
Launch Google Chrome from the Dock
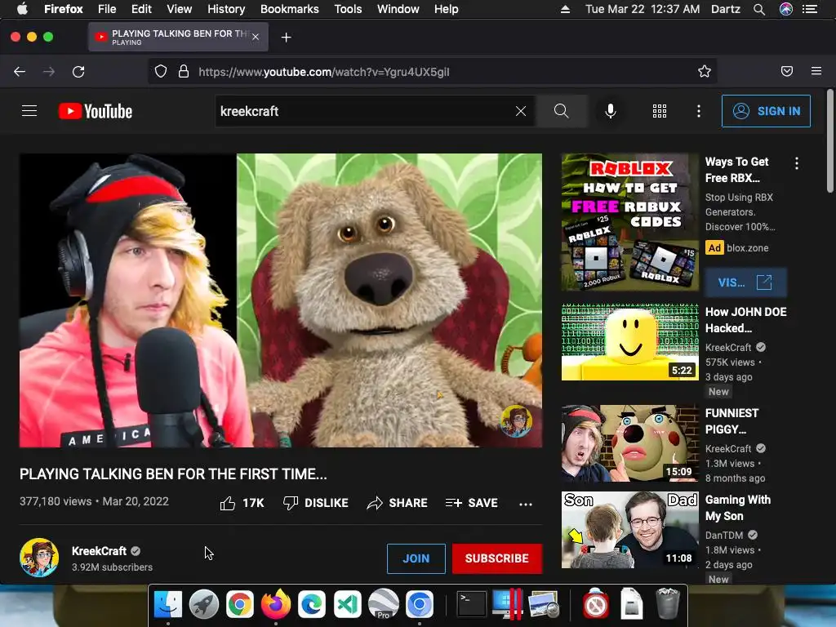pos(239,605)
